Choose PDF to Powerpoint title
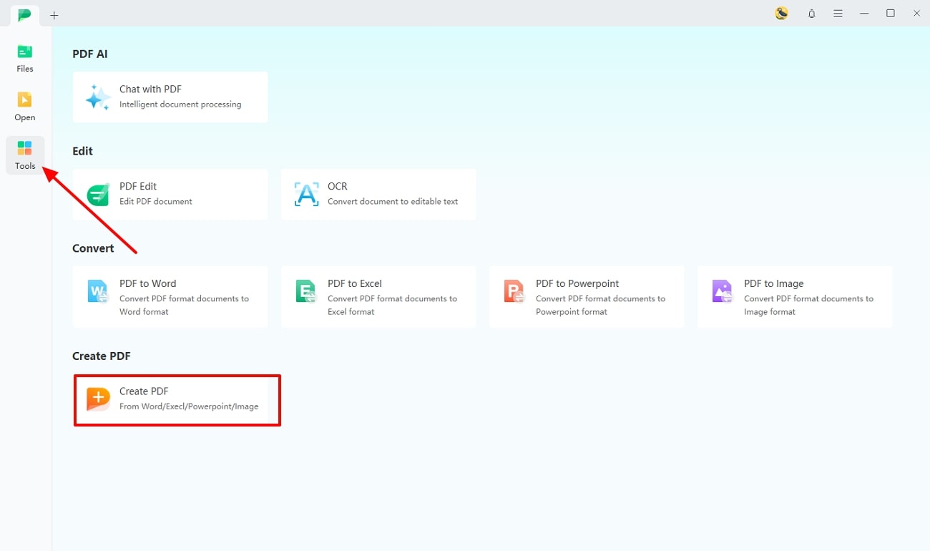The width and height of the screenshot is (930, 551). click(x=577, y=283)
